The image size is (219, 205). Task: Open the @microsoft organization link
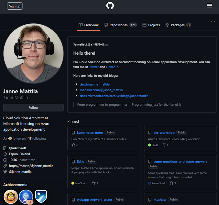[18, 148]
